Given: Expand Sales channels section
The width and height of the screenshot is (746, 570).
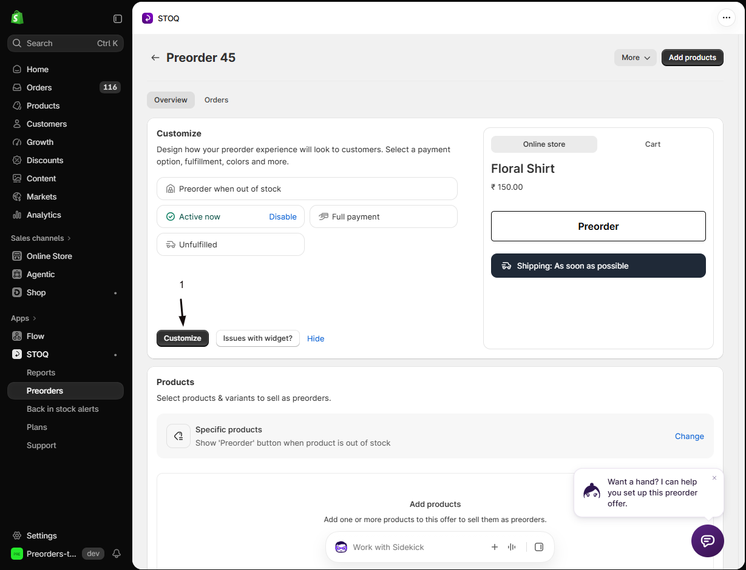Looking at the screenshot, I should (x=41, y=238).
